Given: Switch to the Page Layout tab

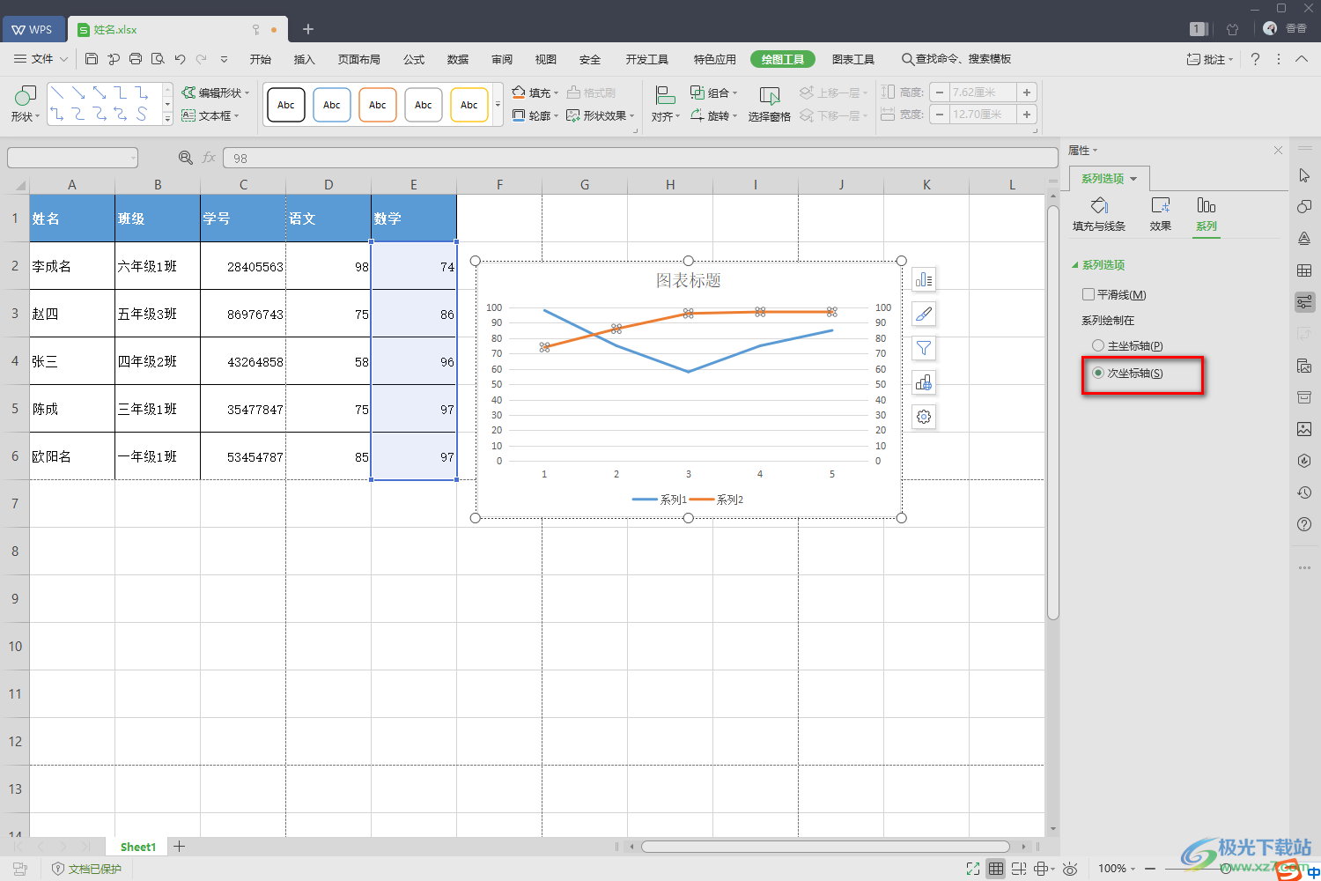Looking at the screenshot, I should click(359, 59).
